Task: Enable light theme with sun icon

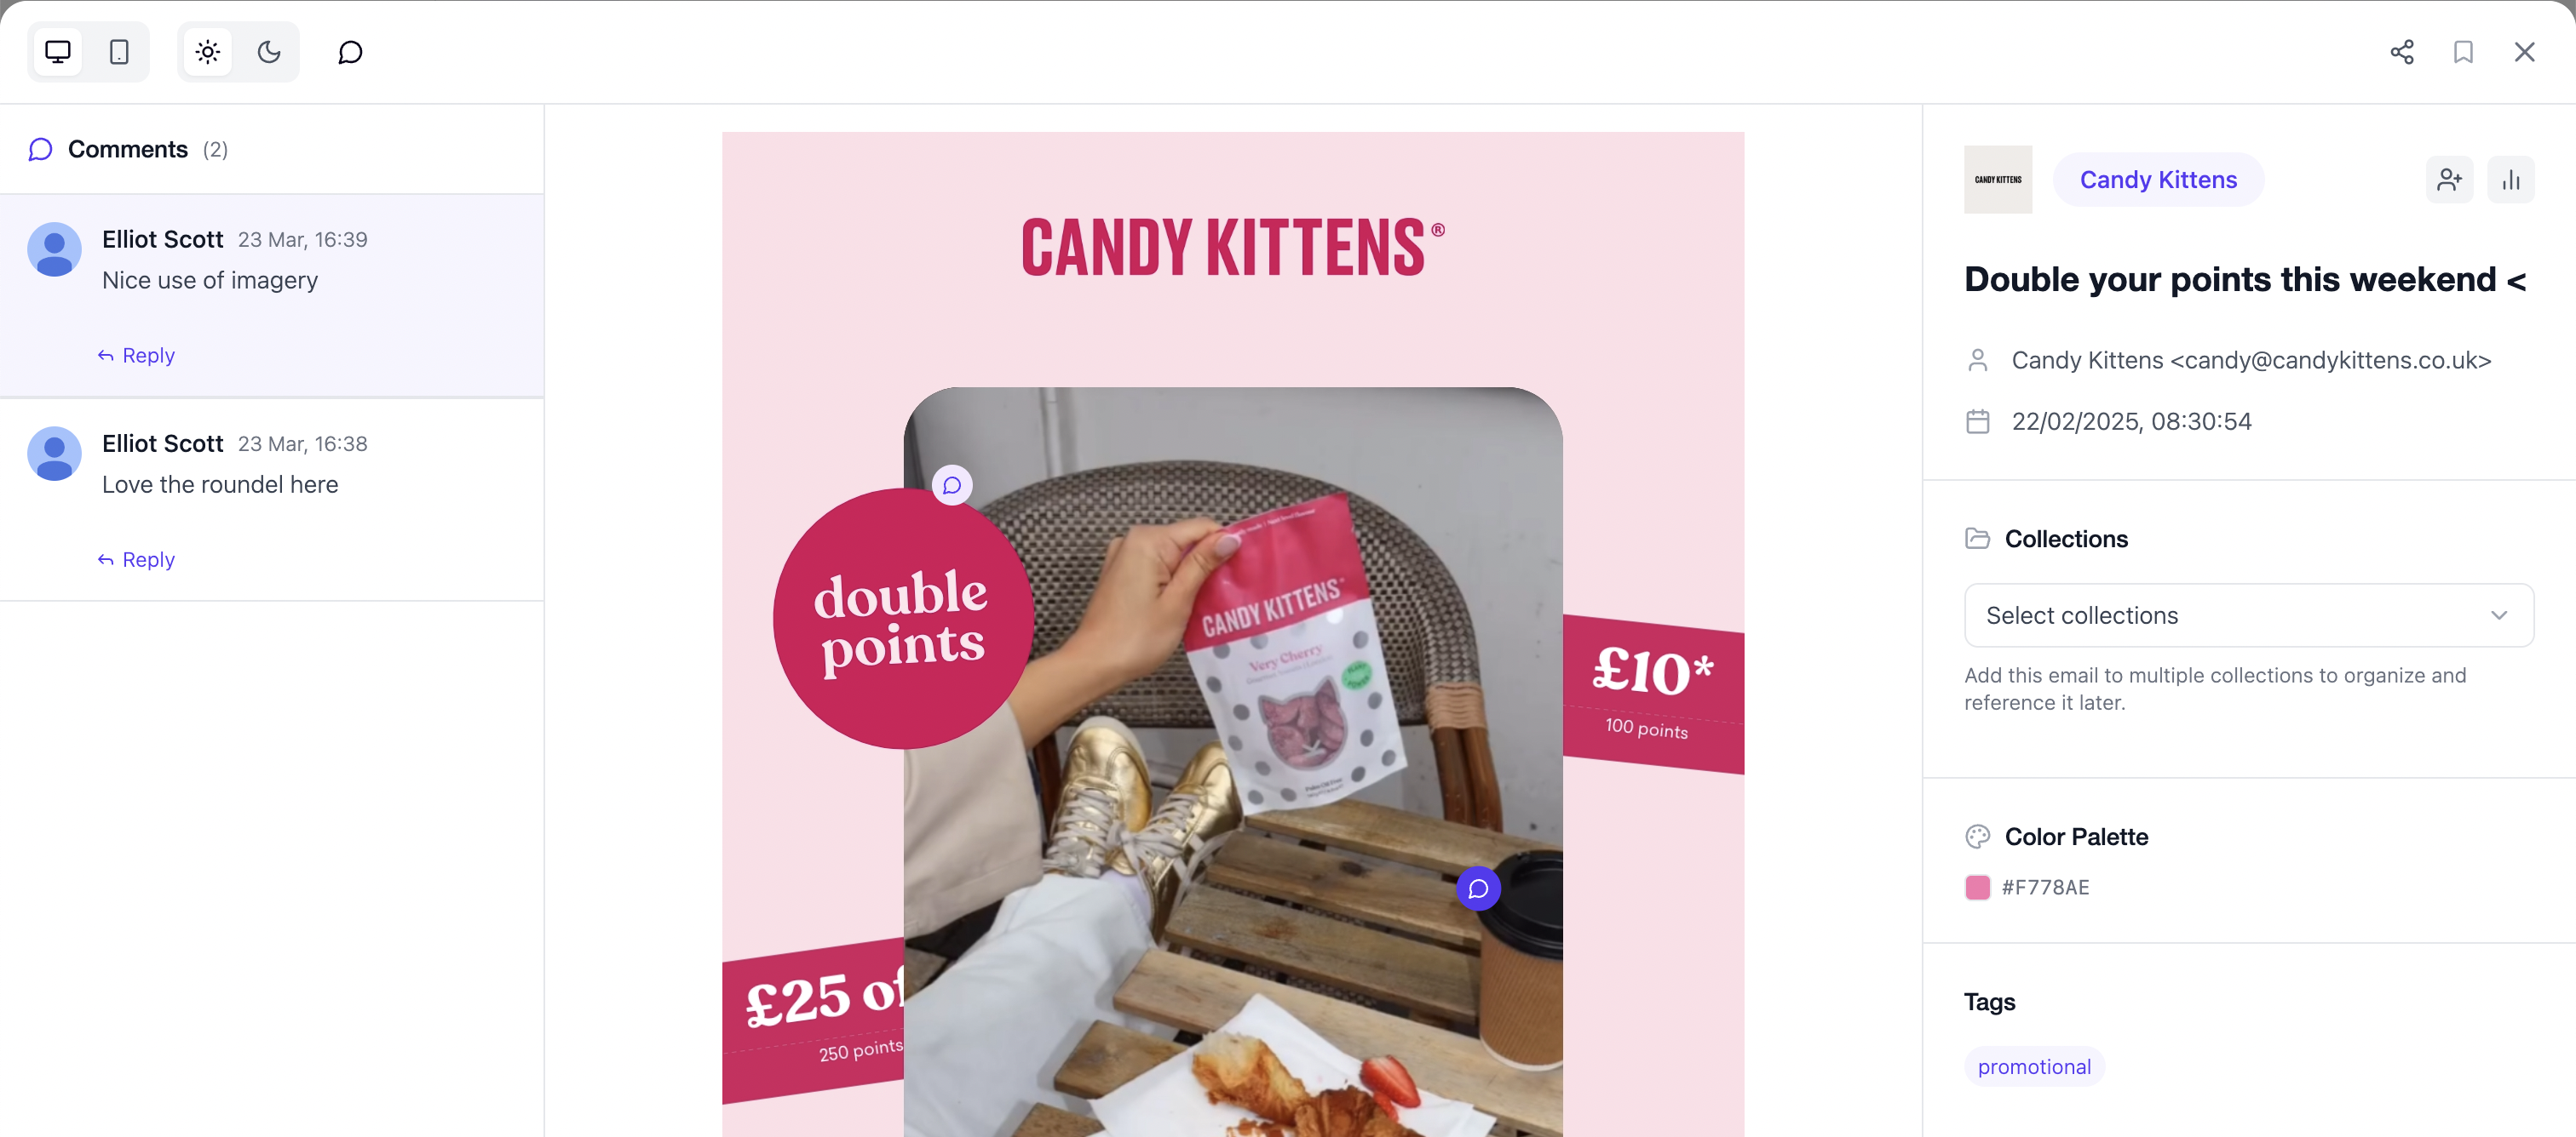Action: click(208, 52)
